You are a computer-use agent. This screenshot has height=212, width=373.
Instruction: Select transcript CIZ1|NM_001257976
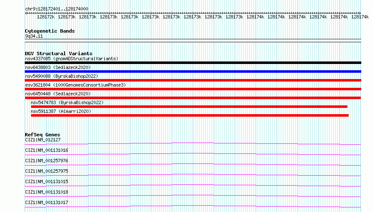pos(47,161)
